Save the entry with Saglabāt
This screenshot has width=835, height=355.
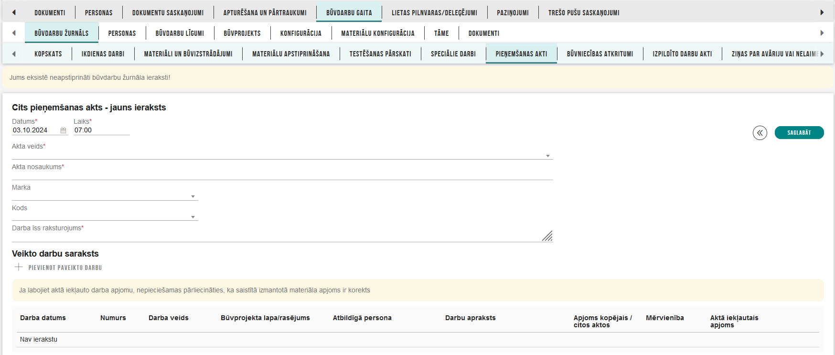click(x=799, y=133)
